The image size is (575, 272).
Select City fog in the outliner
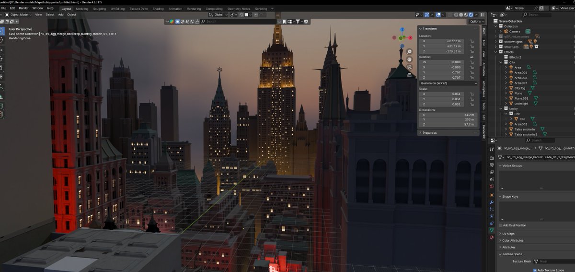520,88
